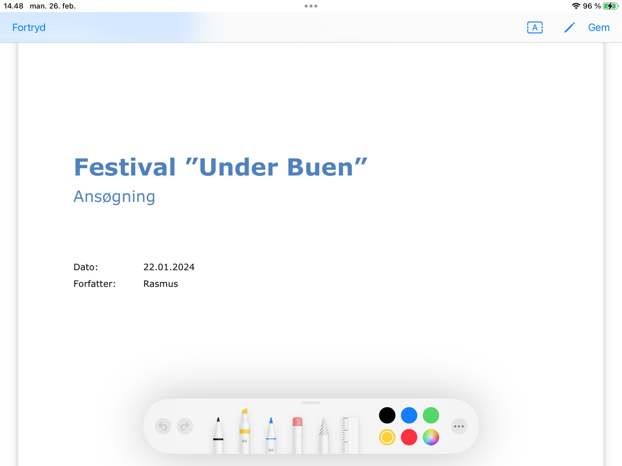Select the black pen tool
Screen dimensions: 622x466
[x=218, y=435]
